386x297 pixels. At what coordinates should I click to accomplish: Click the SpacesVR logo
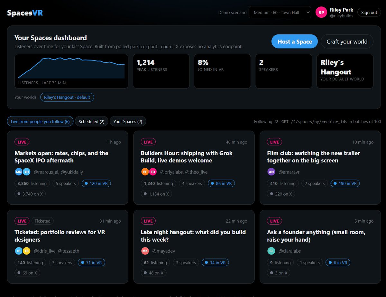[x=25, y=13]
